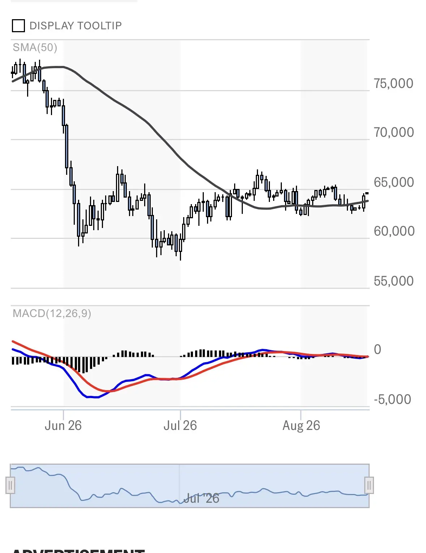Click the Jun 26 date label
The height and width of the screenshot is (553, 426).
(63, 426)
